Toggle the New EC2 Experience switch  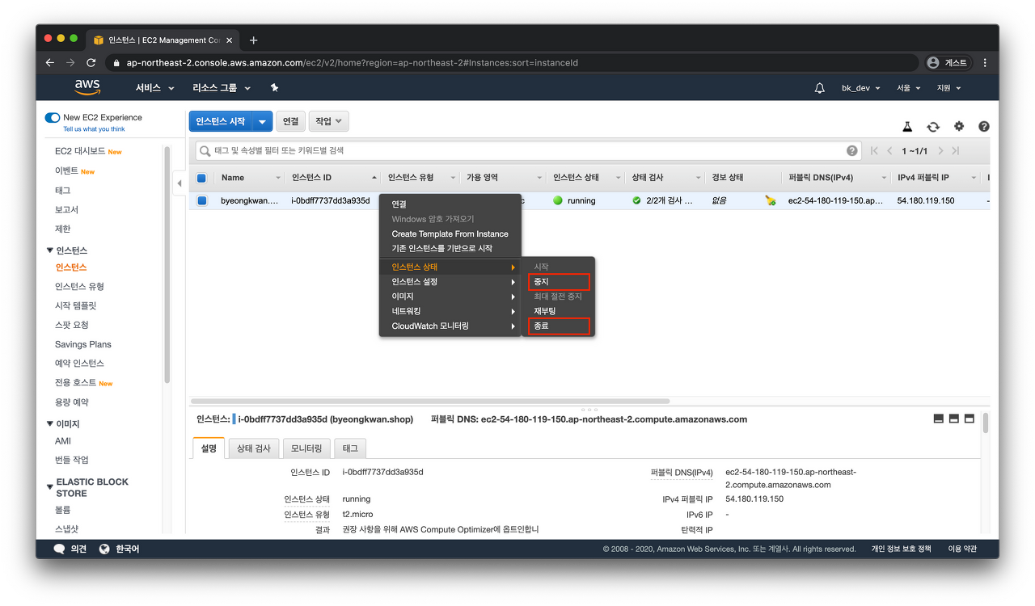[x=53, y=117]
